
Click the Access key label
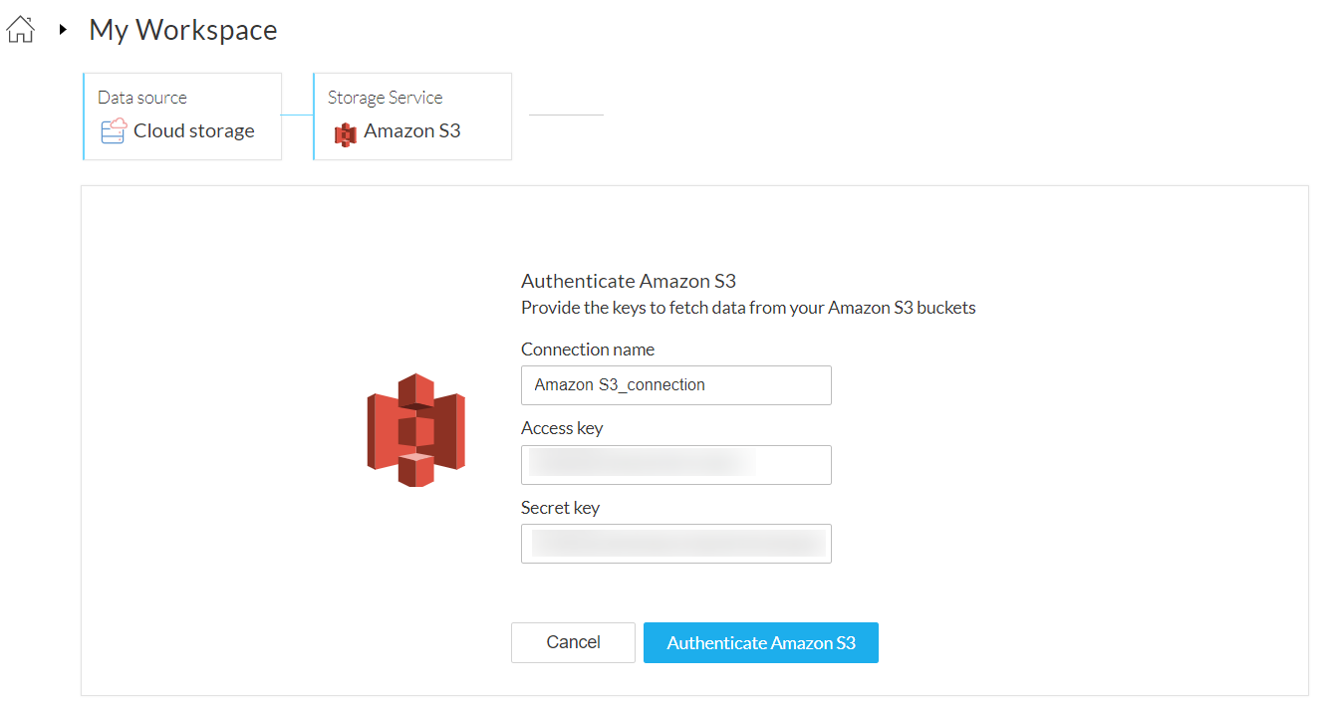562,428
